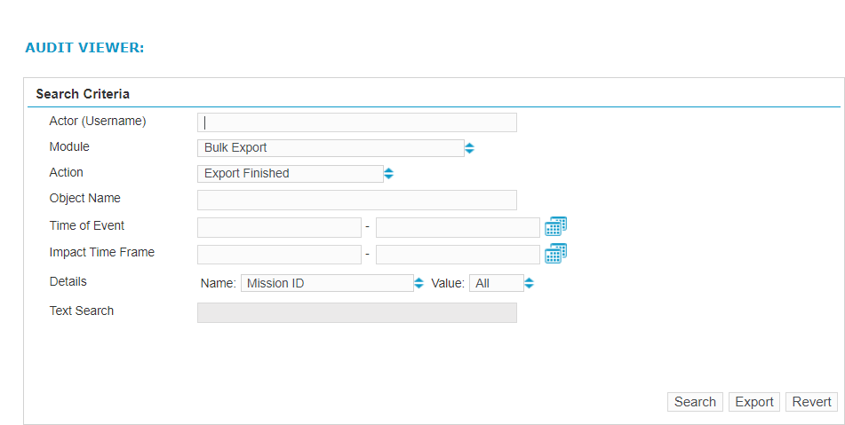Open the Action dropdown showing Export Finished
This screenshot has width=845, height=425.
(290, 174)
